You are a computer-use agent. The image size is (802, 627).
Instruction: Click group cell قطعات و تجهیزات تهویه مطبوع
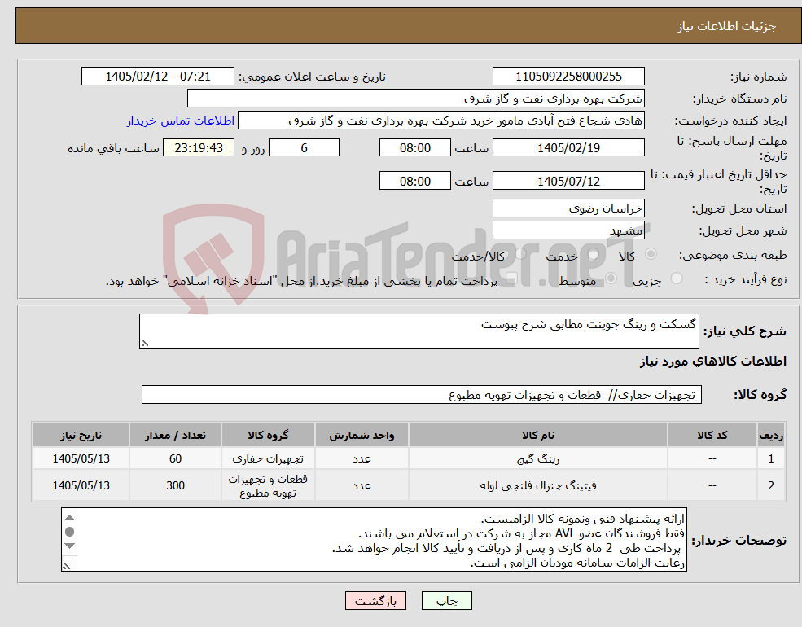pyautogui.click(x=268, y=485)
